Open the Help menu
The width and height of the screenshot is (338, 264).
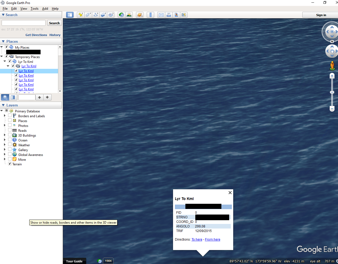click(x=55, y=9)
